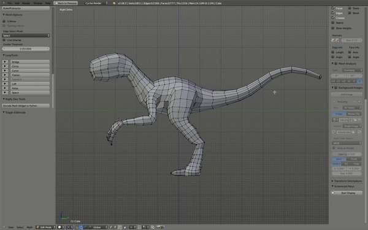368x230 pixels.
Task: Open the Cycles Render engine dropdown
Action: click(x=96, y=3)
